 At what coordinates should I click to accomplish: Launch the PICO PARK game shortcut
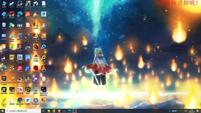point(44,15)
